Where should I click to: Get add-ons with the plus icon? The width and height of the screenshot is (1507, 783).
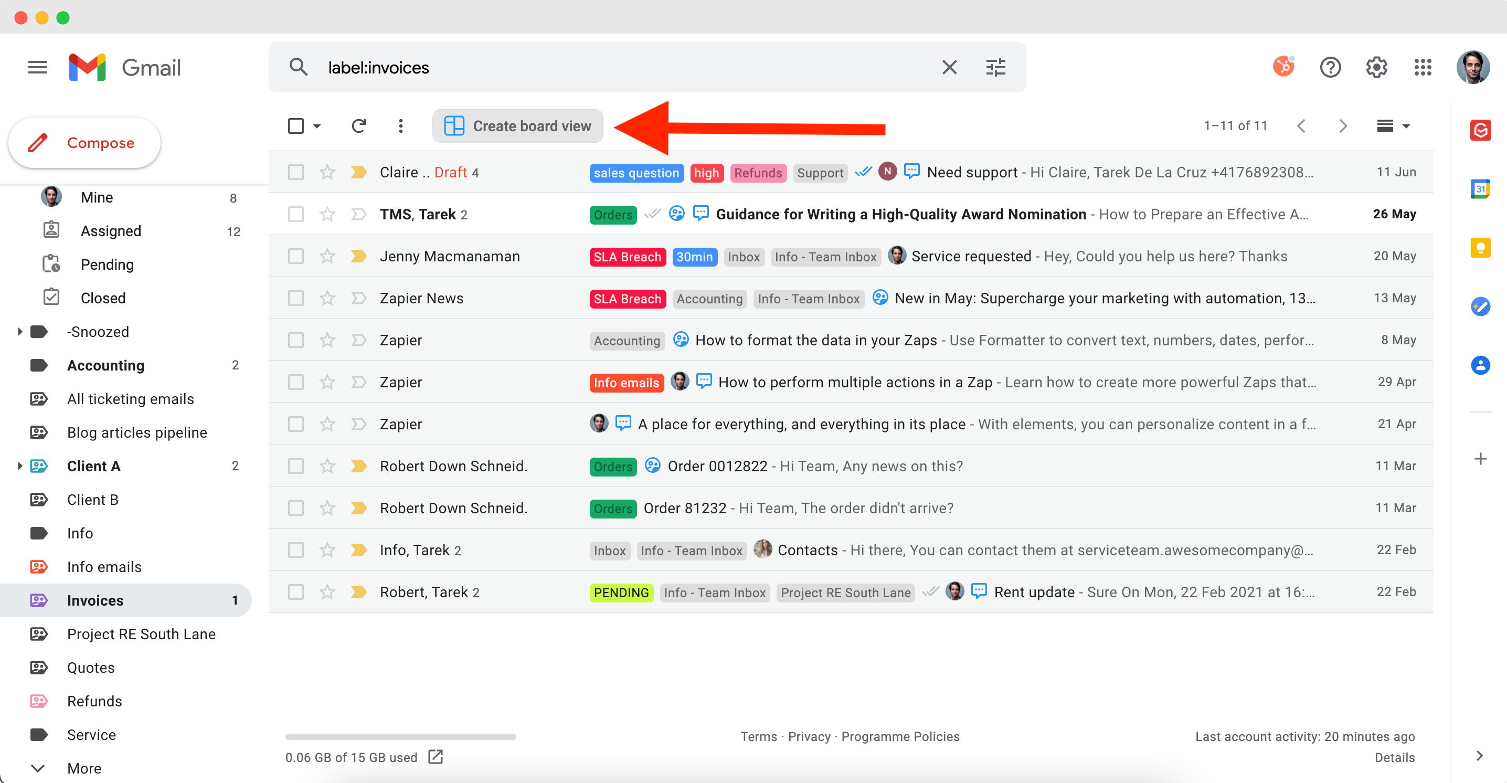[1480, 459]
